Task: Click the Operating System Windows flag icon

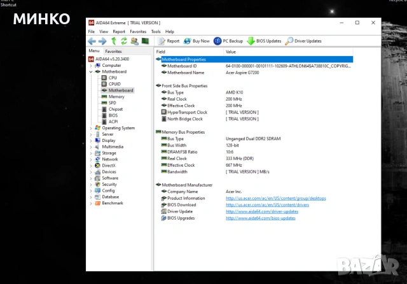Action: click(x=97, y=128)
